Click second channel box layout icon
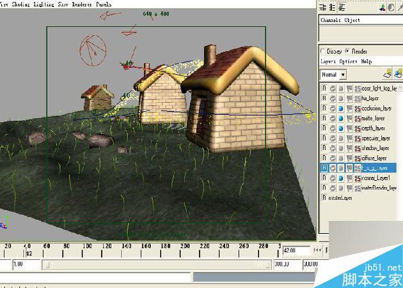 [333, 8]
